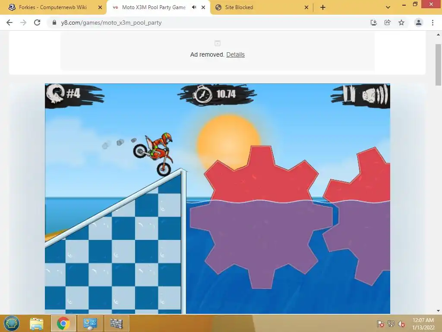442x332 pixels.
Task: Close the Moto X3M game tab
Action: [x=203, y=7]
